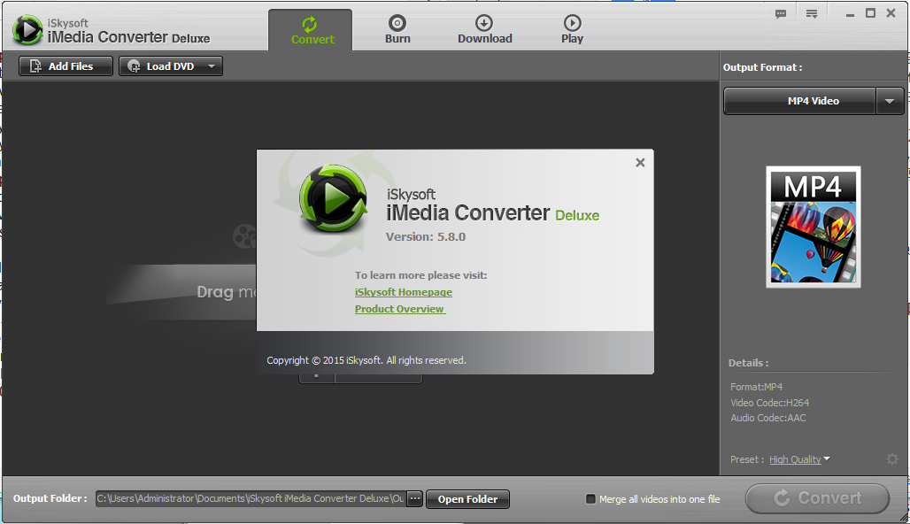Screen dimensions: 910x524
Task: Enable Merge all videos into one file
Action: pos(591,499)
